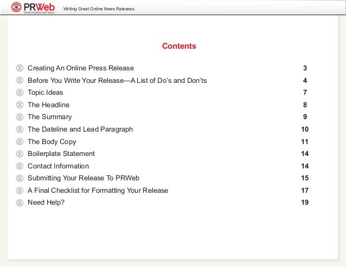Viewport: 346px width, 267px height.
Task: Click the 'Contents' heading
Action: (x=179, y=46)
